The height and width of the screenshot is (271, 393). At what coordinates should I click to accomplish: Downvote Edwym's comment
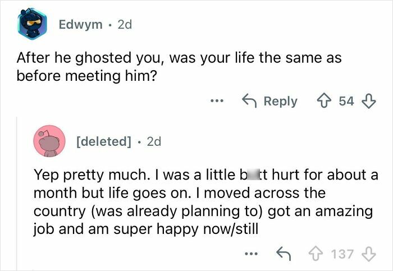(x=368, y=101)
